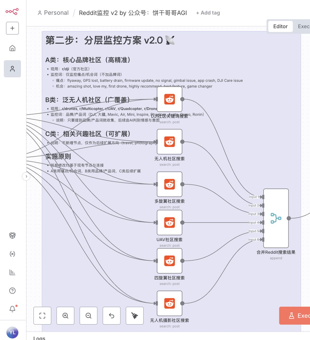Fit the workflow to the view

click(42, 315)
